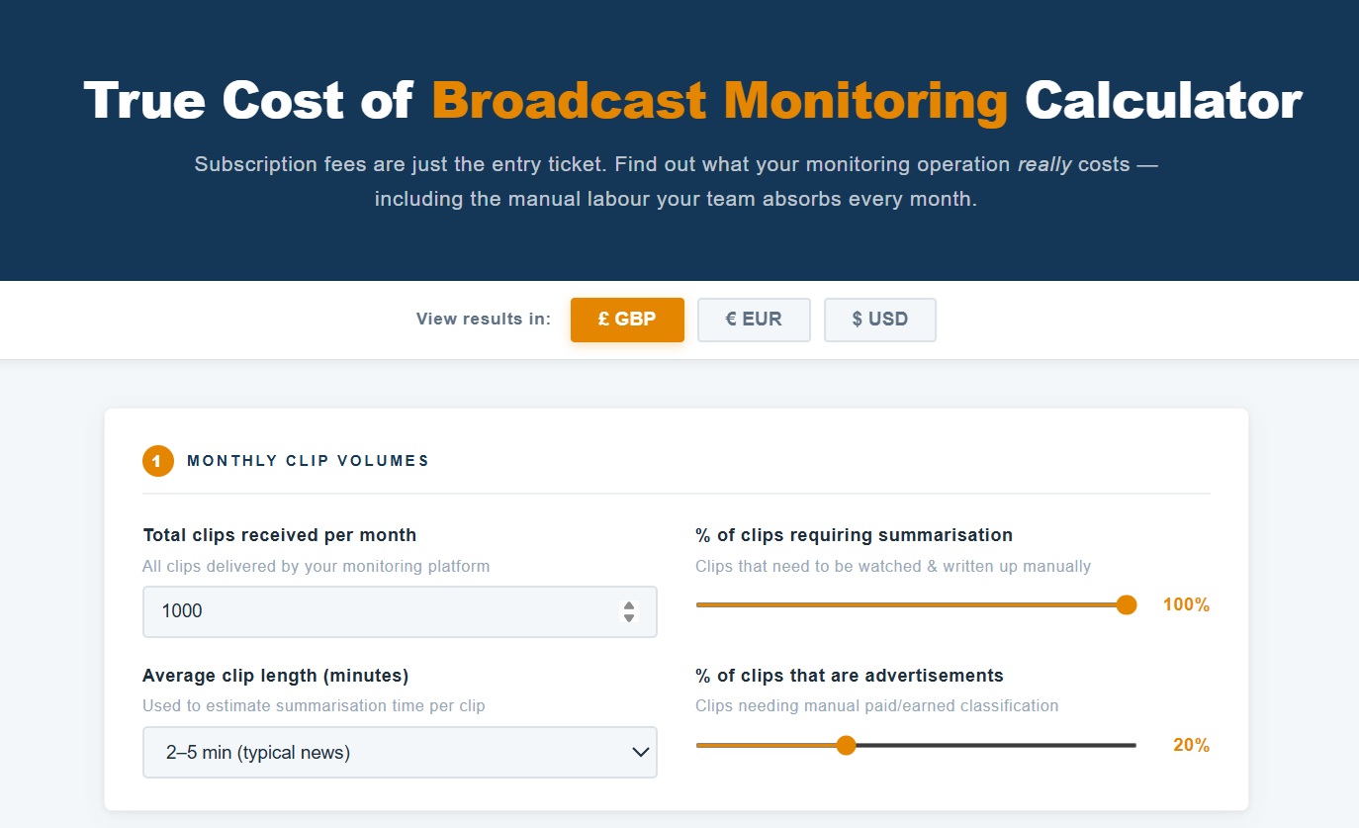Click the '% of clips requiring summarisation' label
The height and width of the screenshot is (828, 1359).
coord(854,535)
